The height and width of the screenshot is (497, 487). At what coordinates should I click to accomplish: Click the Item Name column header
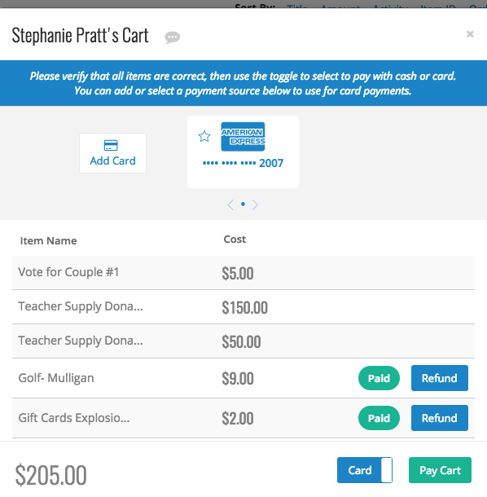point(49,241)
